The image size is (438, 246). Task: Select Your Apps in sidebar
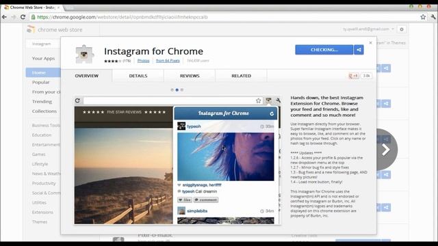(43, 58)
